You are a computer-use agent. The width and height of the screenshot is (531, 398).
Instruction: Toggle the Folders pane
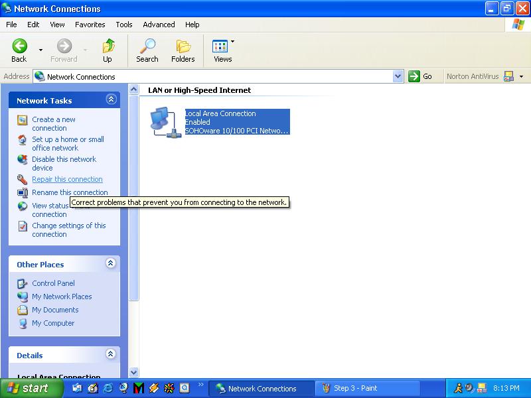pos(183,50)
